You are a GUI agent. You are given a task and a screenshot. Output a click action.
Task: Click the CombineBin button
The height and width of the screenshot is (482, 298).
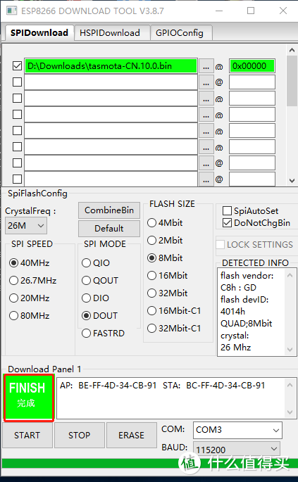click(109, 210)
